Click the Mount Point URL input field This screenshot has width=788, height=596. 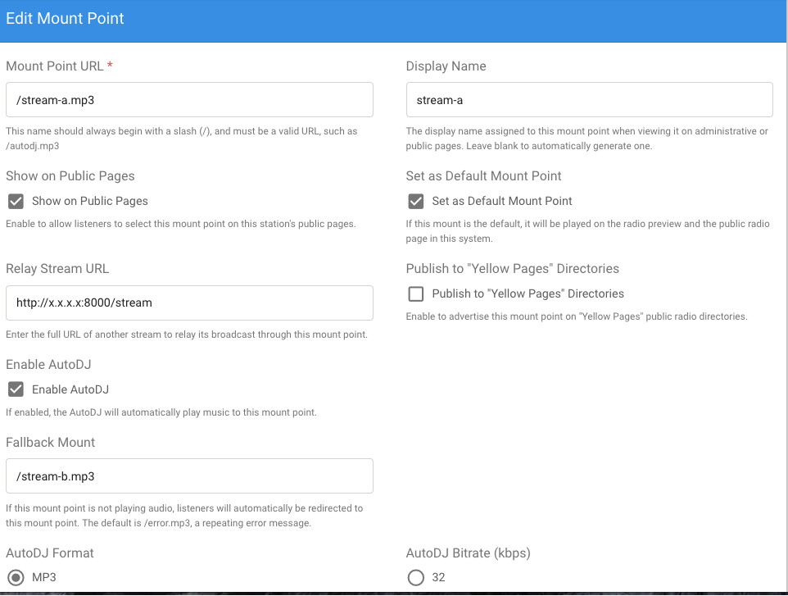[x=189, y=99]
